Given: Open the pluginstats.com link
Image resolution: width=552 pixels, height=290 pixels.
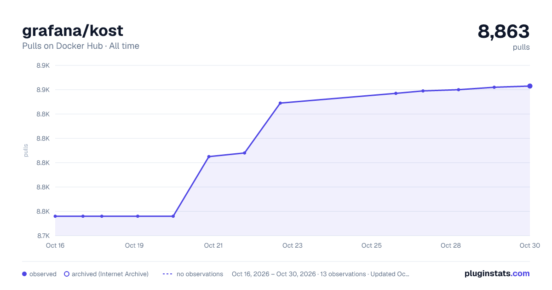Looking at the screenshot, I should 497,273.
